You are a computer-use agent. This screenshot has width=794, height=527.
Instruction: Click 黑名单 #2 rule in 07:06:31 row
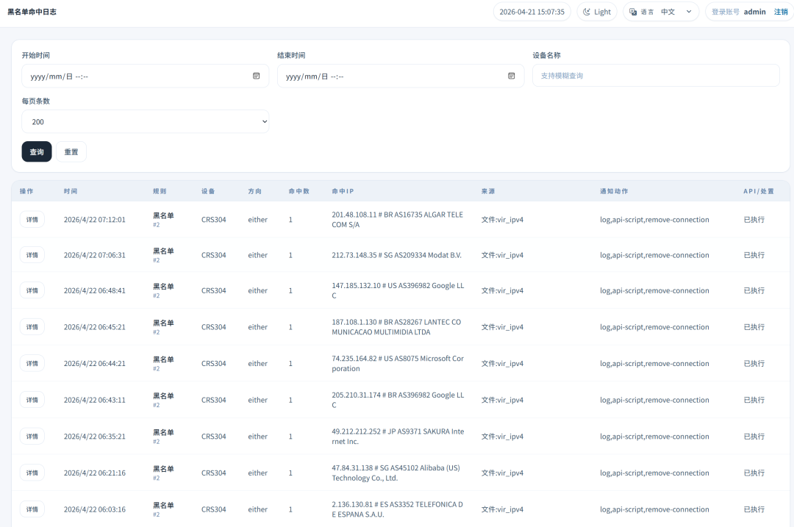(x=163, y=254)
